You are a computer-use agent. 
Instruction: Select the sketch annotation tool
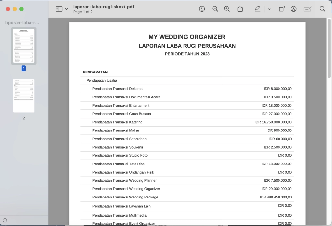(x=293, y=9)
